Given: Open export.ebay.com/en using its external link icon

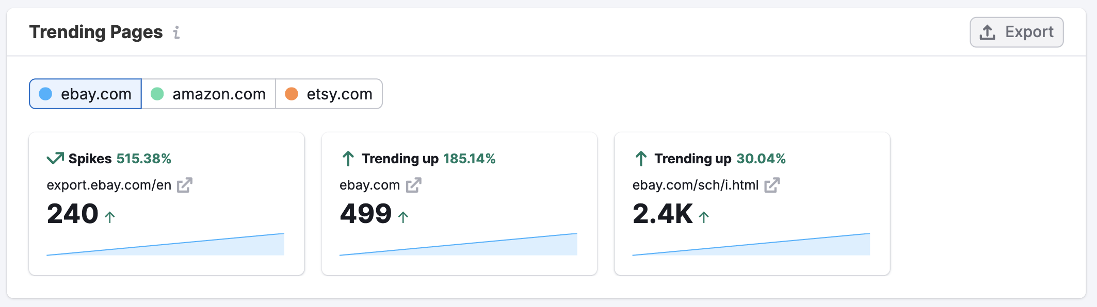Looking at the screenshot, I should [185, 184].
